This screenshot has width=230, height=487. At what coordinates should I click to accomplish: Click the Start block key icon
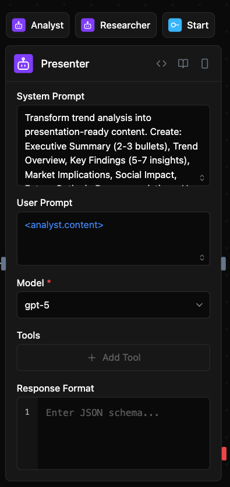pyautogui.click(x=175, y=25)
